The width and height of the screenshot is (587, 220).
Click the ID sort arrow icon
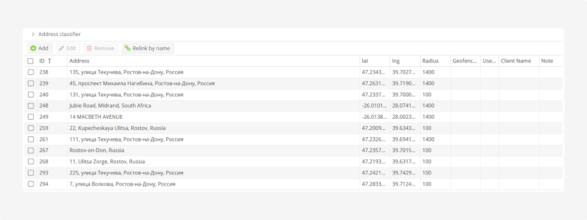point(49,61)
